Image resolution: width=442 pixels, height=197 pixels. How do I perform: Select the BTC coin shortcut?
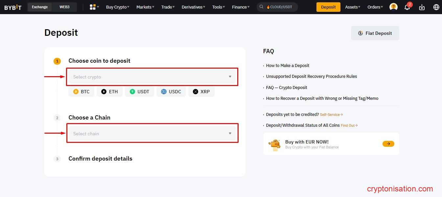(x=81, y=92)
